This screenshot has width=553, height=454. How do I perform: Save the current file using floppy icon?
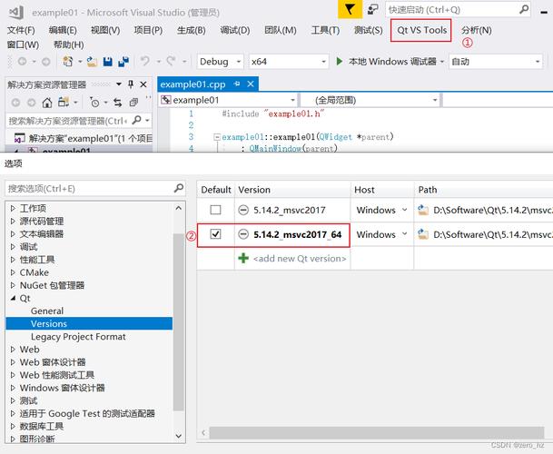click(107, 62)
